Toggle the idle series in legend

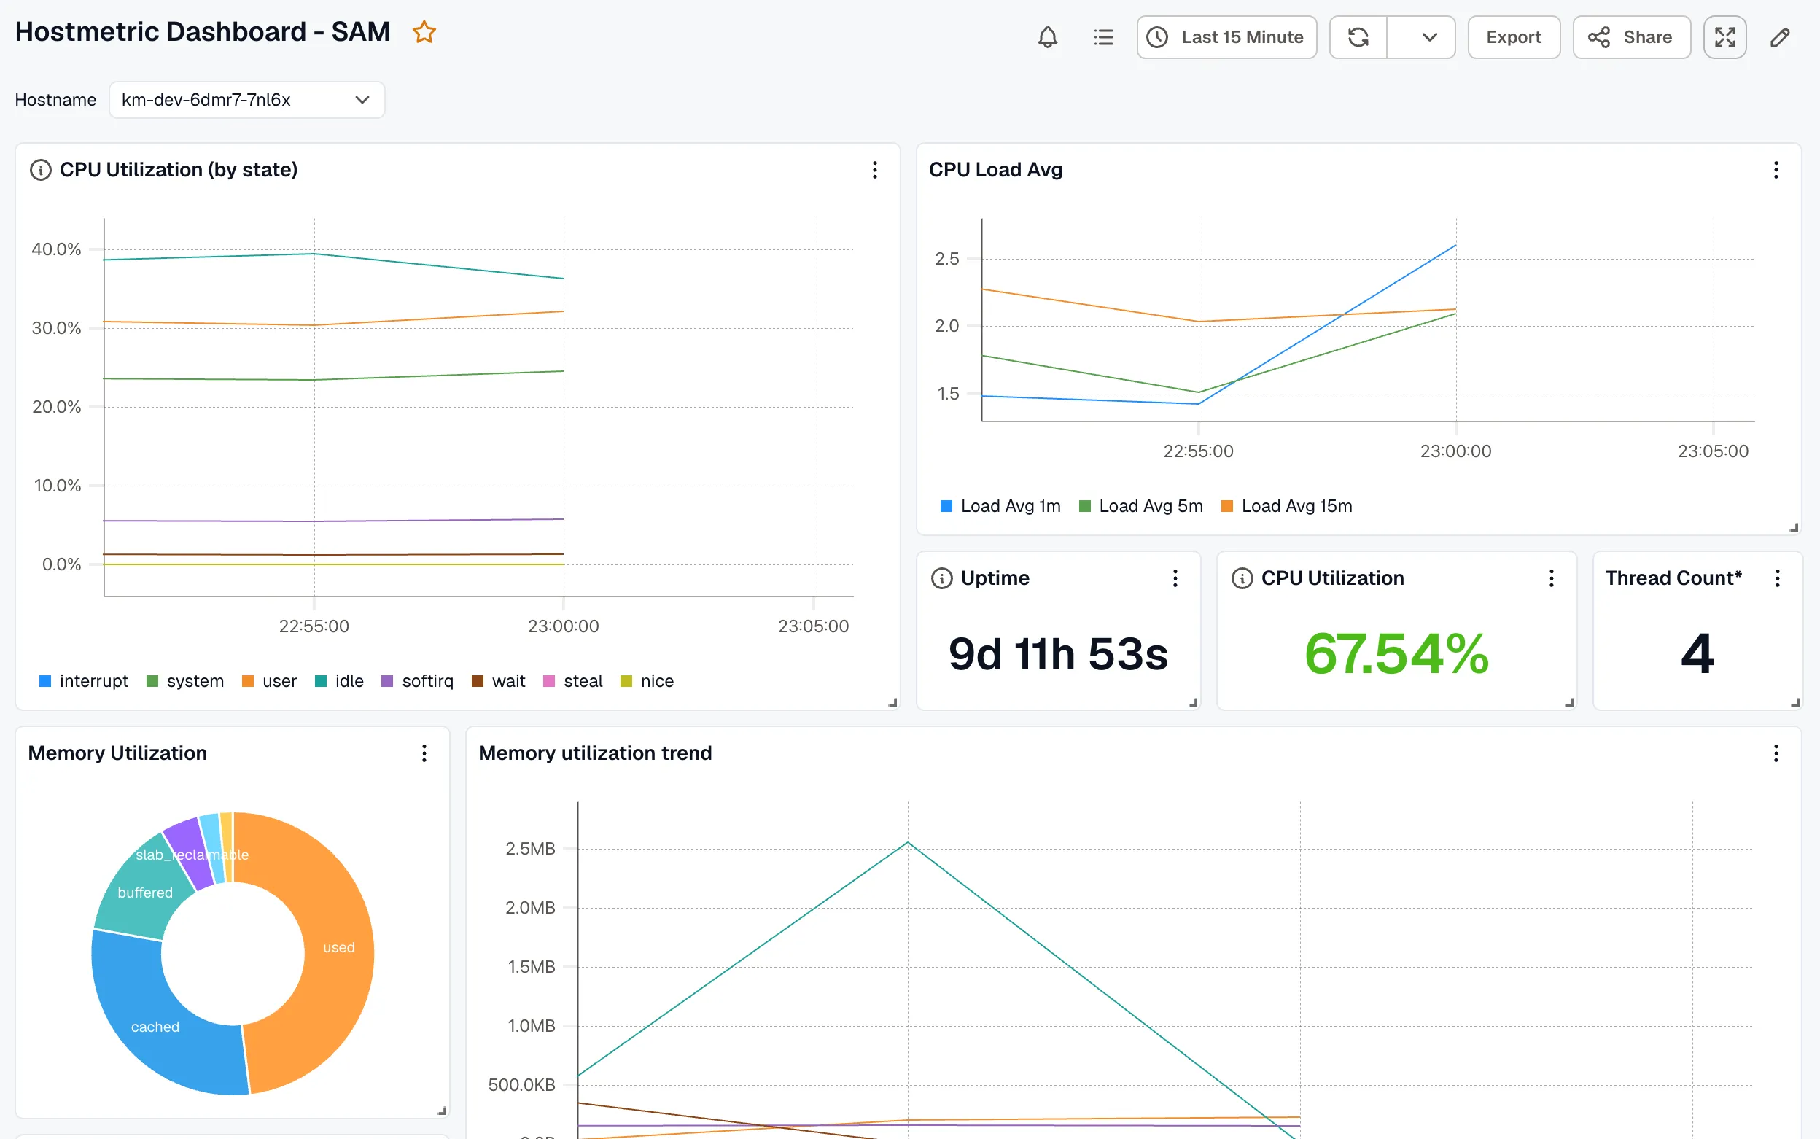click(x=339, y=681)
